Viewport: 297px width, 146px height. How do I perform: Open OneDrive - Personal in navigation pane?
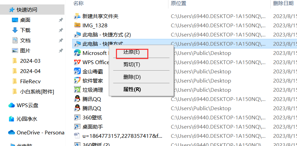click(x=40, y=132)
